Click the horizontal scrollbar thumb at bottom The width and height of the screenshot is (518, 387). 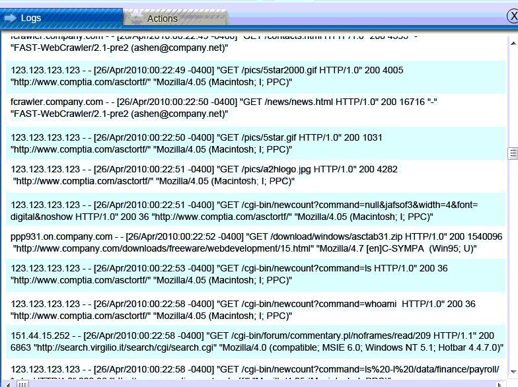pyautogui.click(x=22, y=384)
